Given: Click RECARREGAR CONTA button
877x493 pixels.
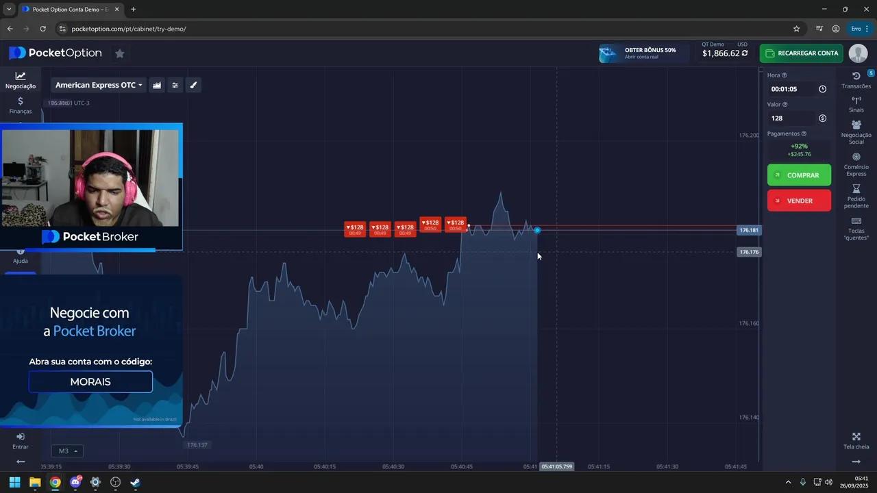Looking at the screenshot, I should (801, 53).
